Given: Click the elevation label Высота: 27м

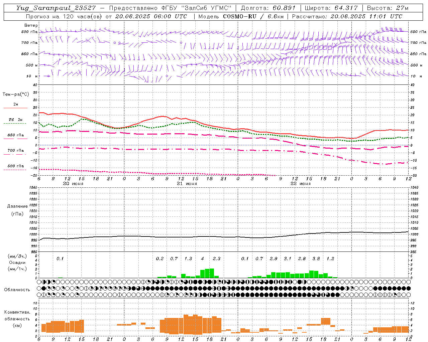Looking at the screenshot, I should 388,8.
